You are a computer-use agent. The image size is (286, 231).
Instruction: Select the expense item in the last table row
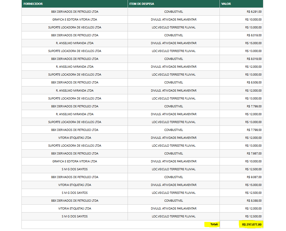click(x=174, y=216)
